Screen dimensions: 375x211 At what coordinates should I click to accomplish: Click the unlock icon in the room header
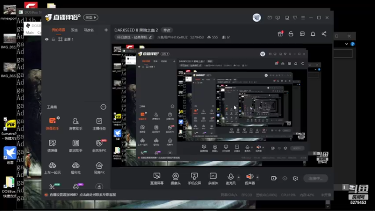(x=291, y=34)
